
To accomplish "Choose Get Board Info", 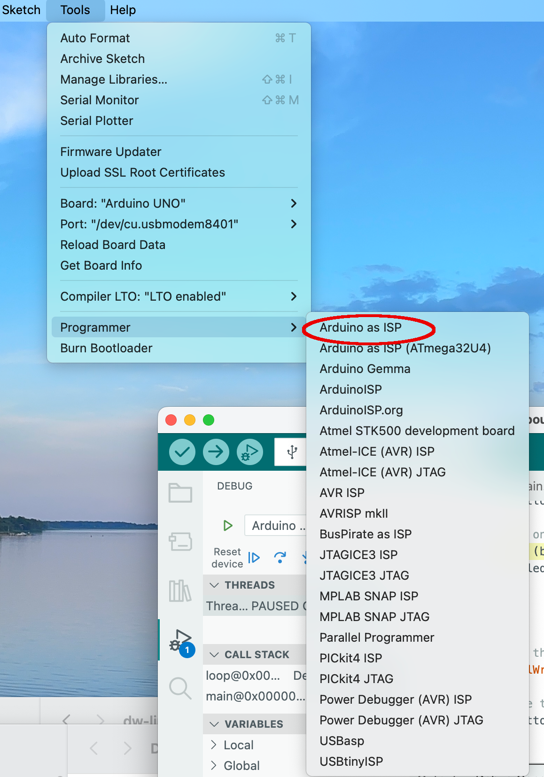I will (179, 265).
